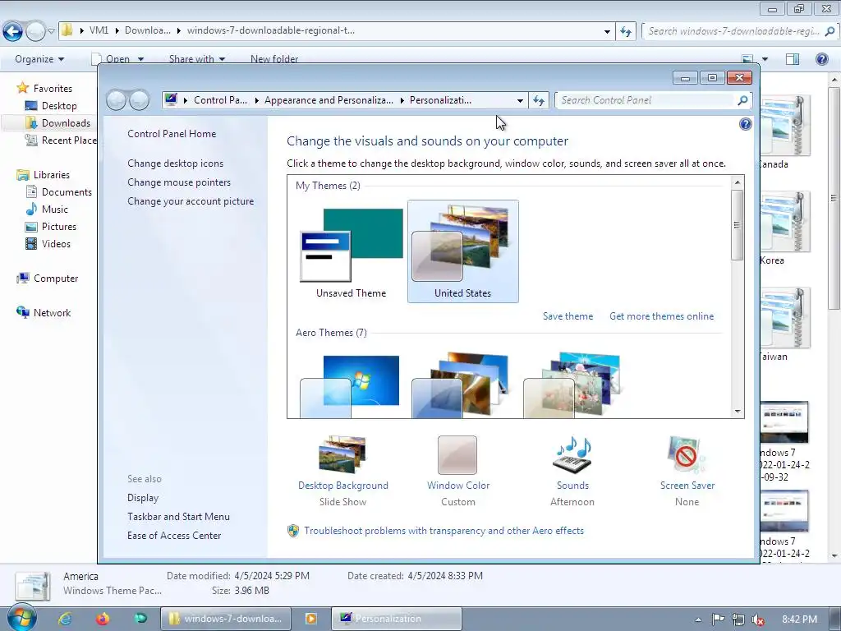
Task: Click the themes list scroll down arrow
Action: 738,412
